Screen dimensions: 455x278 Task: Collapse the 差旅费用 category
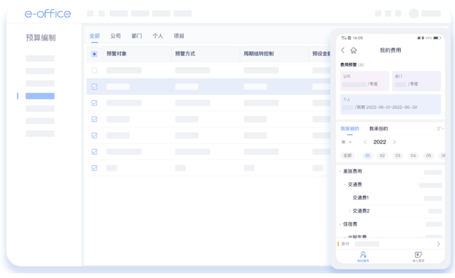341,171
